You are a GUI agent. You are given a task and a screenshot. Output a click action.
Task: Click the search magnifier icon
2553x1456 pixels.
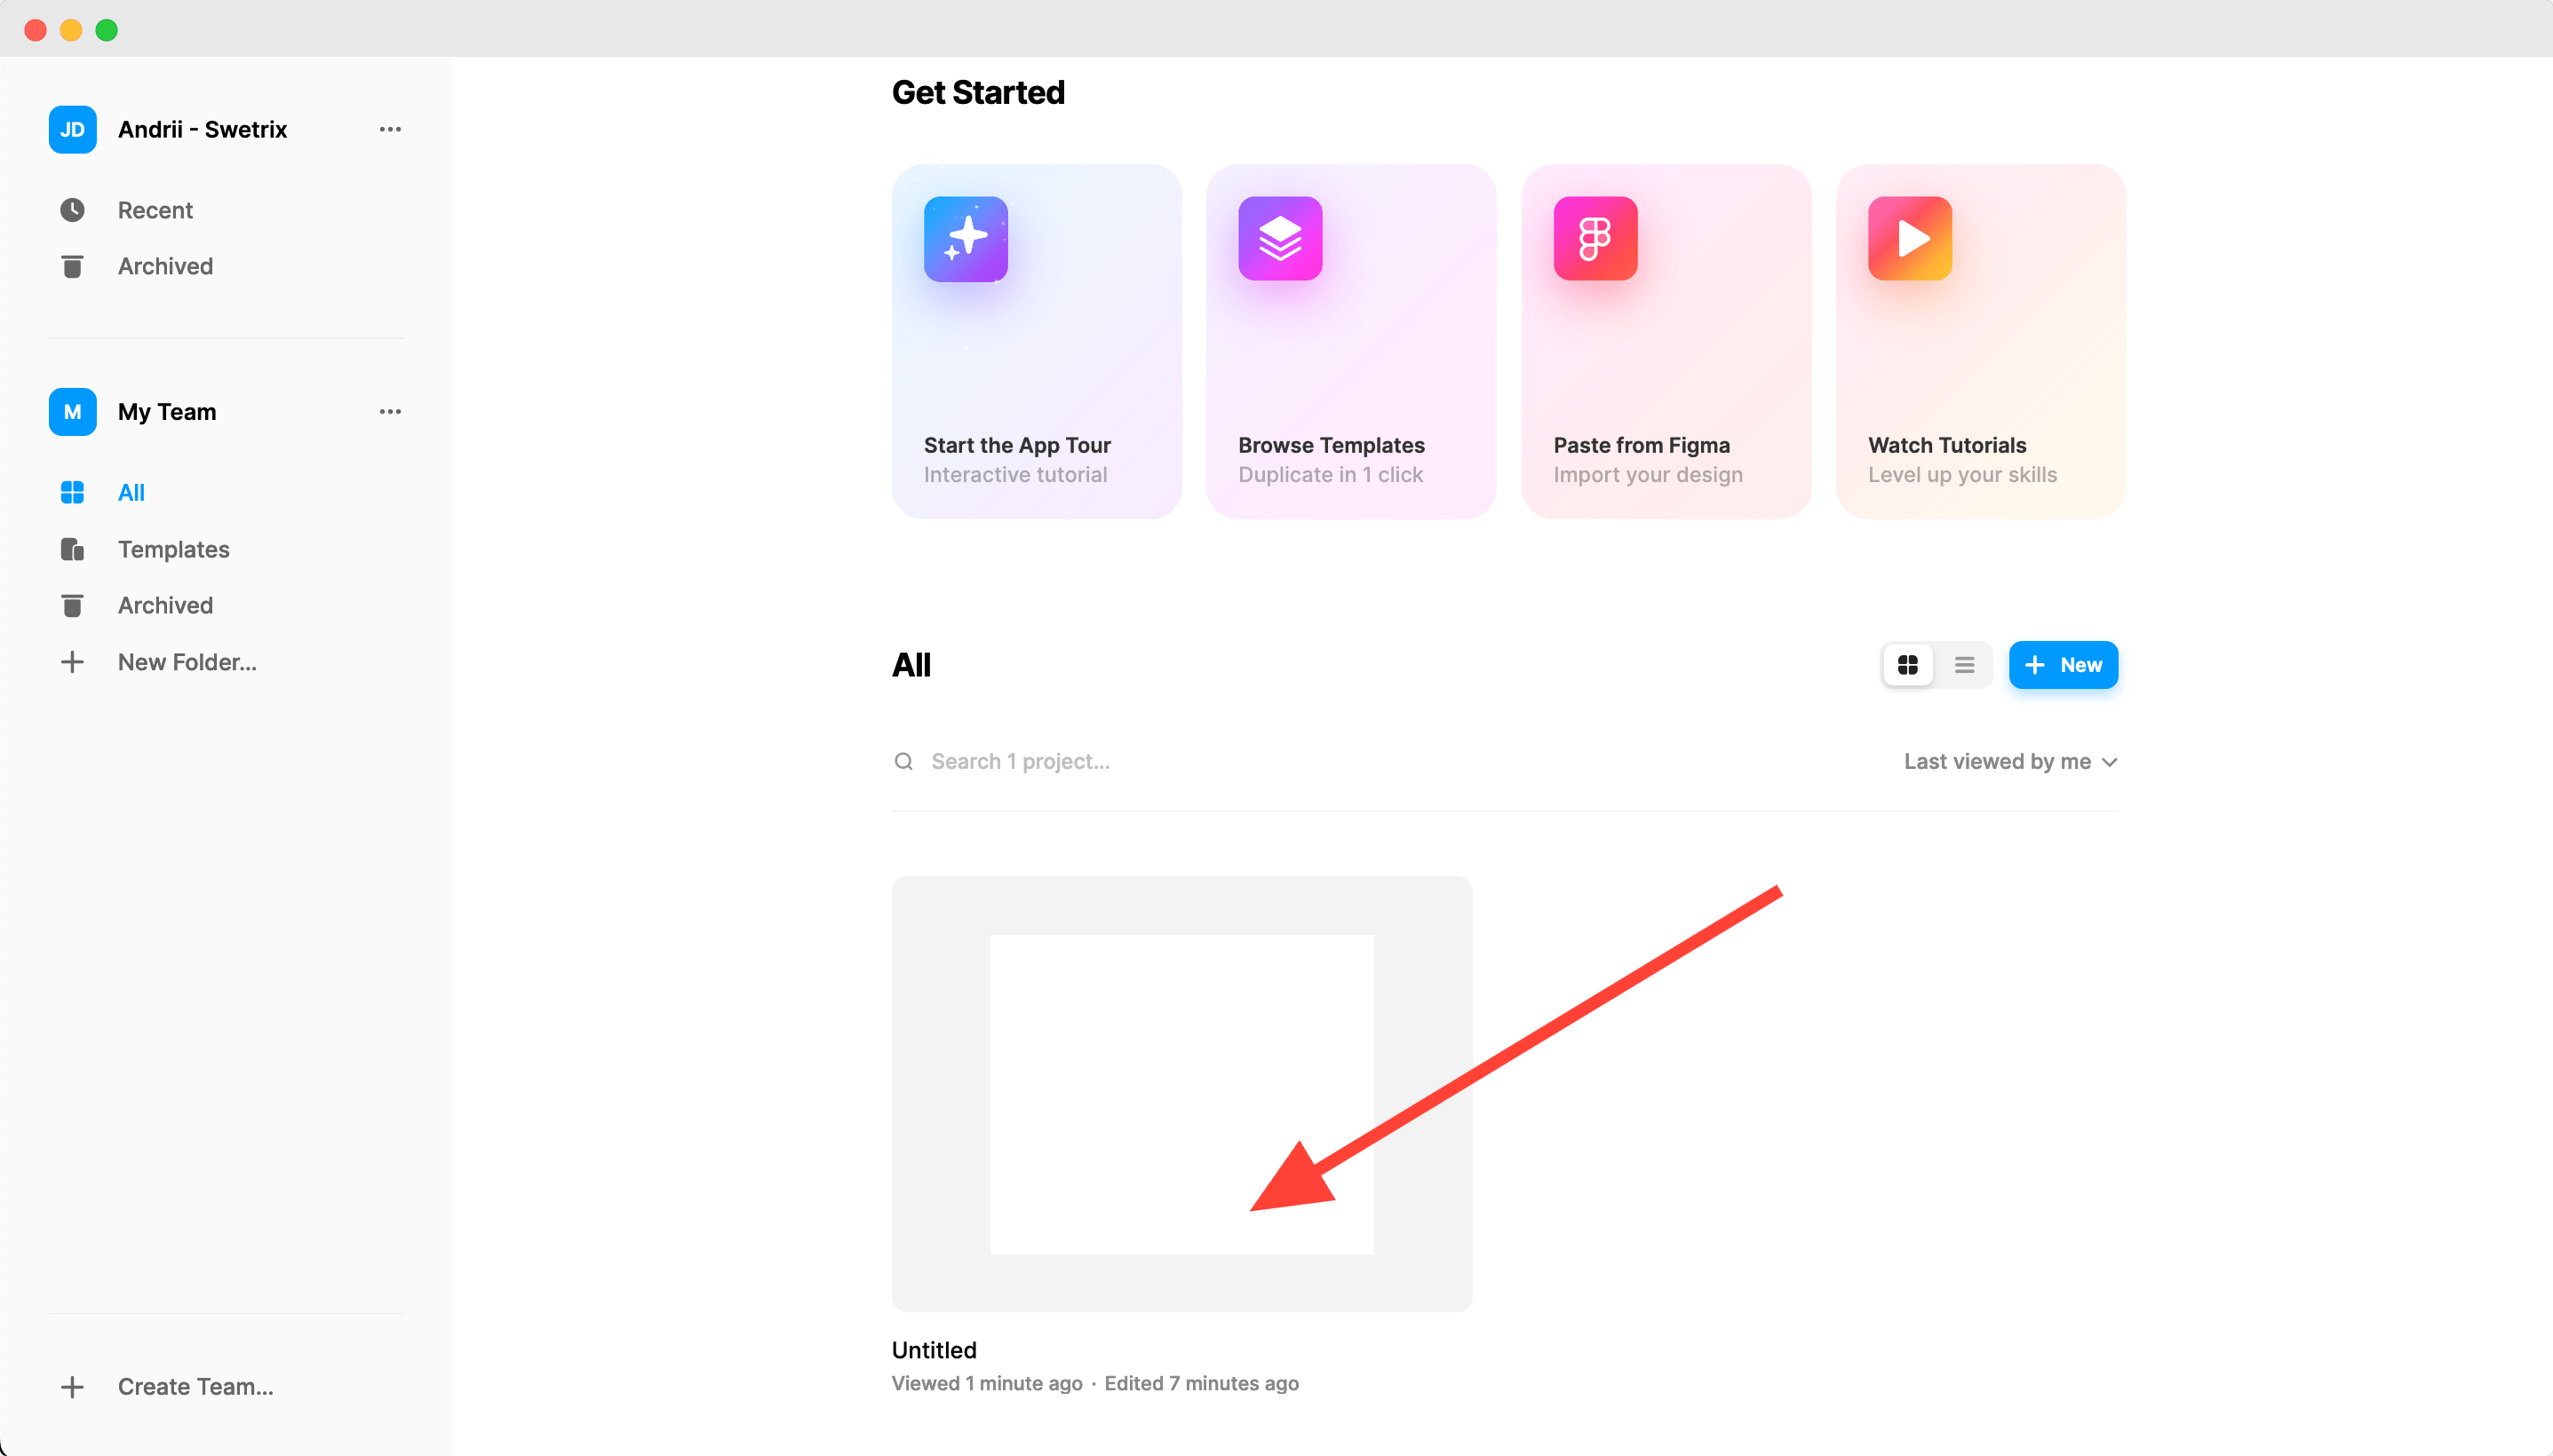(x=903, y=761)
